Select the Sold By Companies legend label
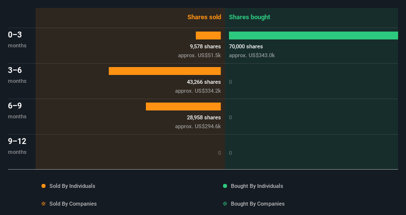Image resolution: width=406 pixels, height=215 pixels. click(x=73, y=204)
